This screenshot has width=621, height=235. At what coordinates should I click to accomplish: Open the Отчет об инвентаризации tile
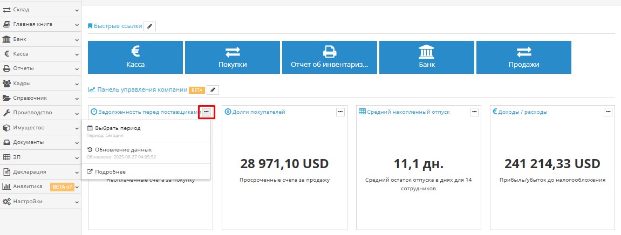pyautogui.click(x=330, y=57)
